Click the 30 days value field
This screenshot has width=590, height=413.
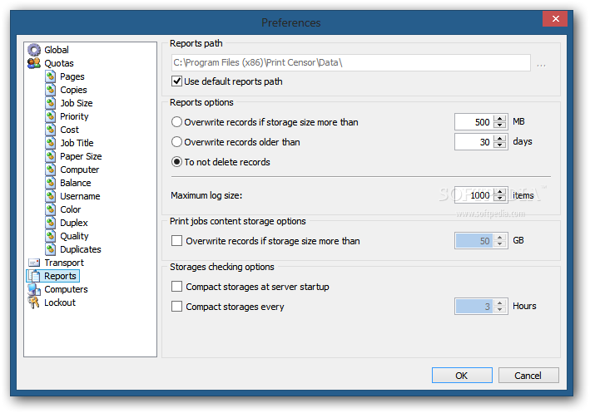click(473, 141)
